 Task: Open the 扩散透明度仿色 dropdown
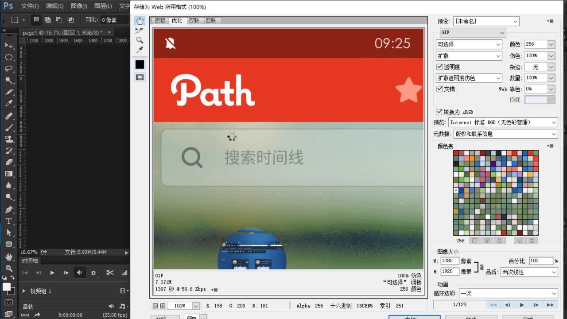[469, 78]
